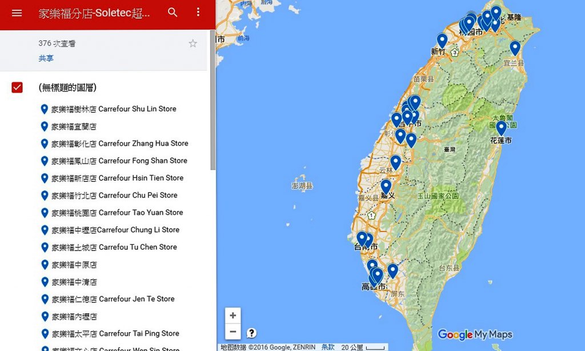This screenshot has width=585, height=351.
Task: Open the map help question-mark icon
Action: [x=251, y=333]
